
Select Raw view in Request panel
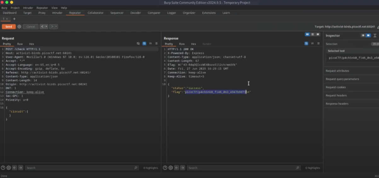click(x=20, y=44)
